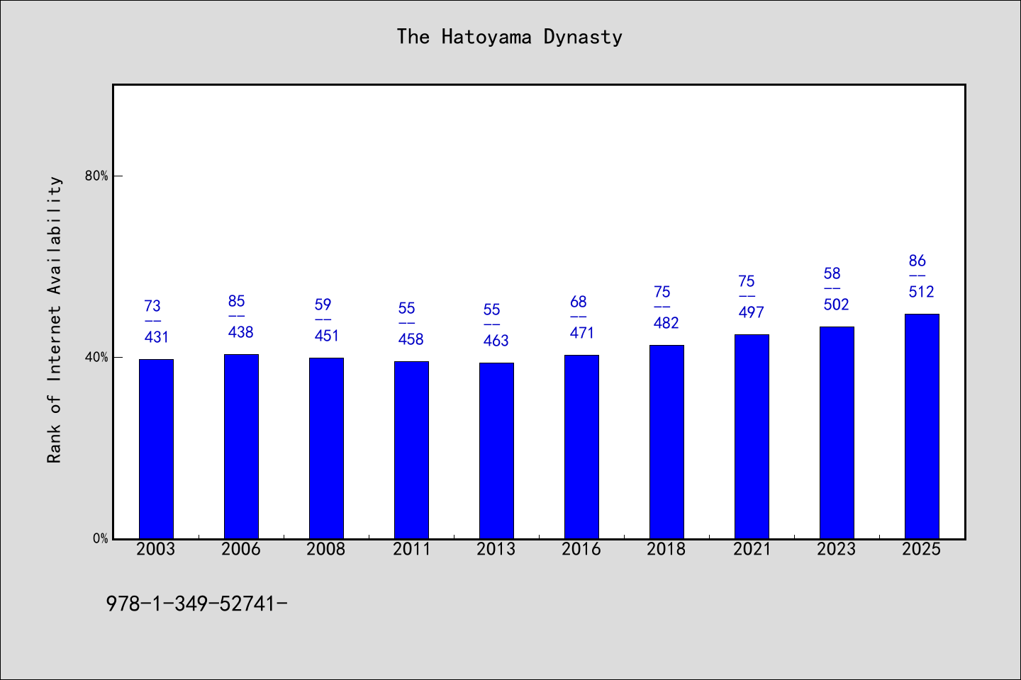Image resolution: width=1021 pixels, height=680 pixels.
Task: Click data label '471' above 2016 bar
Action: click(x=582, y=333)
